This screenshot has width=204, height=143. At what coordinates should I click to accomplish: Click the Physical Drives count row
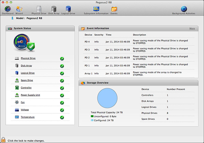pyautogui.click(x=167, y=113)
